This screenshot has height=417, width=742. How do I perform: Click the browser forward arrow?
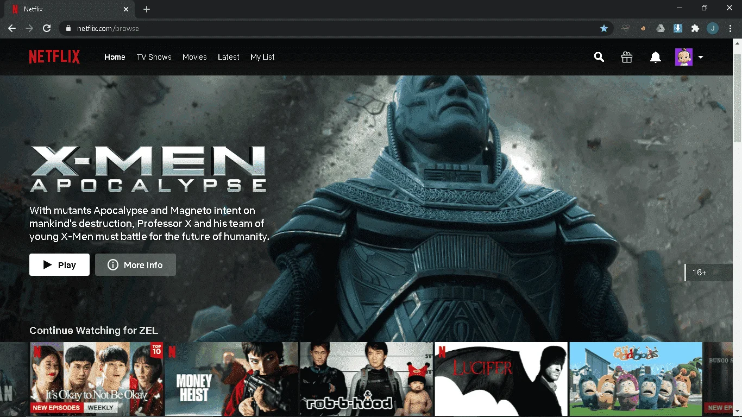(x=29, y=28)
